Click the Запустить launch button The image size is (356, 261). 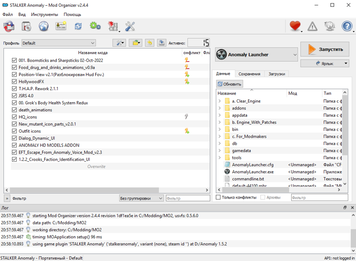pos(324,49)
